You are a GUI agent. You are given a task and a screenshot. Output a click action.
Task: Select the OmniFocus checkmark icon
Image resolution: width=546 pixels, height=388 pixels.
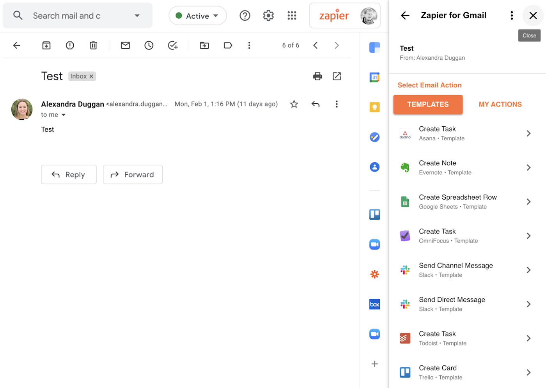[x=405, y=236]
